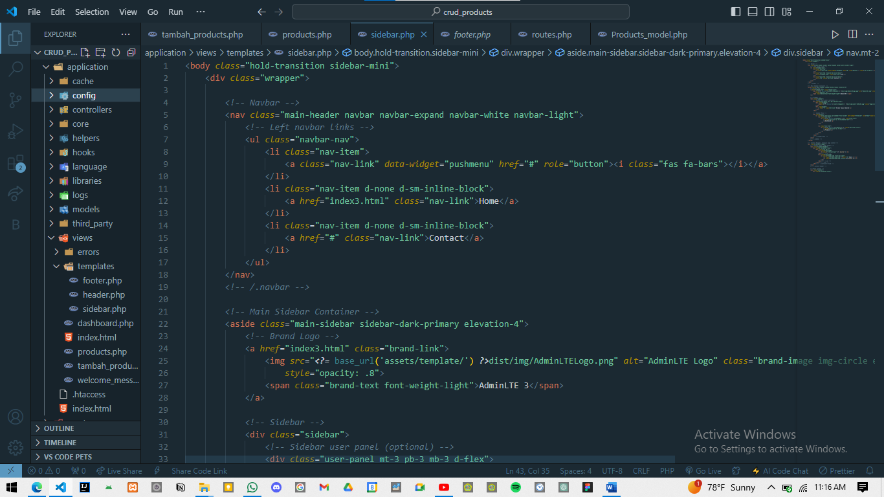Run the current file with play icon
This screenshot has height=497, width=884.
click(x=835, y=34)
